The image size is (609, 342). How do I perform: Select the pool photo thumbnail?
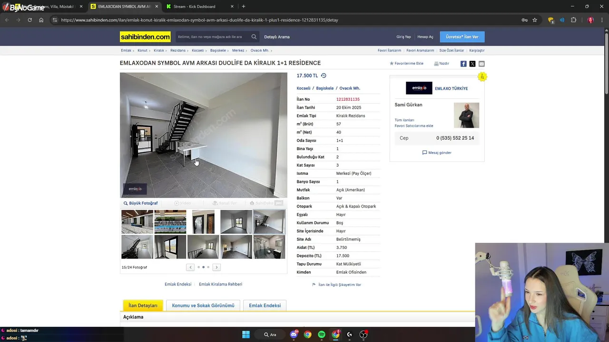coord(170,222)
